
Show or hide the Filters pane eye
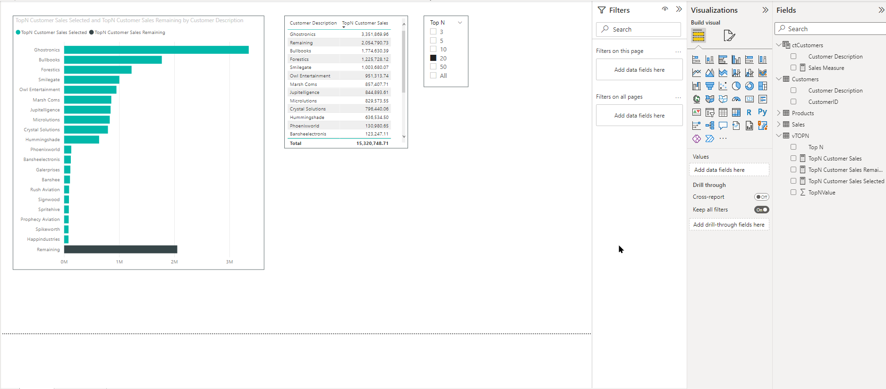pos(664,9)
